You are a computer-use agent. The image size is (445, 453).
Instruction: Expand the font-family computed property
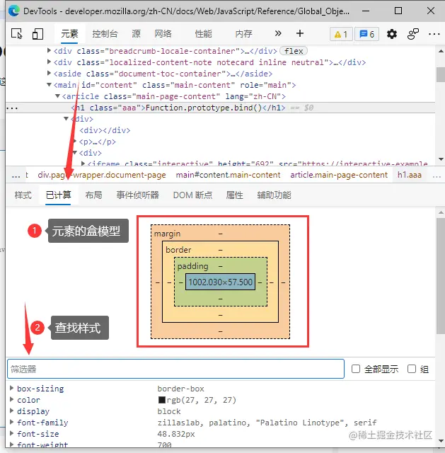click(x=12, y=422)
